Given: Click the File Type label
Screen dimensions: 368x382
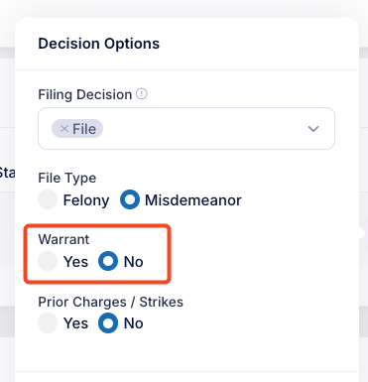Looking at the screenshot, I should tap(67, 178).
